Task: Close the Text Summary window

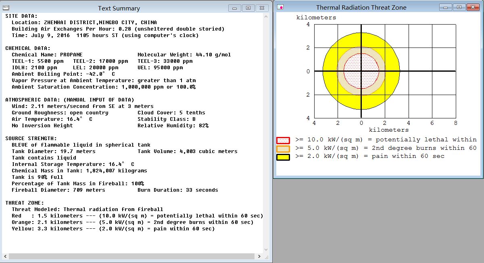Action: click(261, 8)
